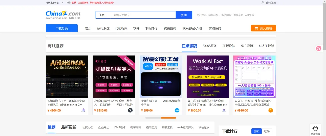The image size is (326, 136).
Task: Open 求购源码 navigation item
Action: click(215, 28)
